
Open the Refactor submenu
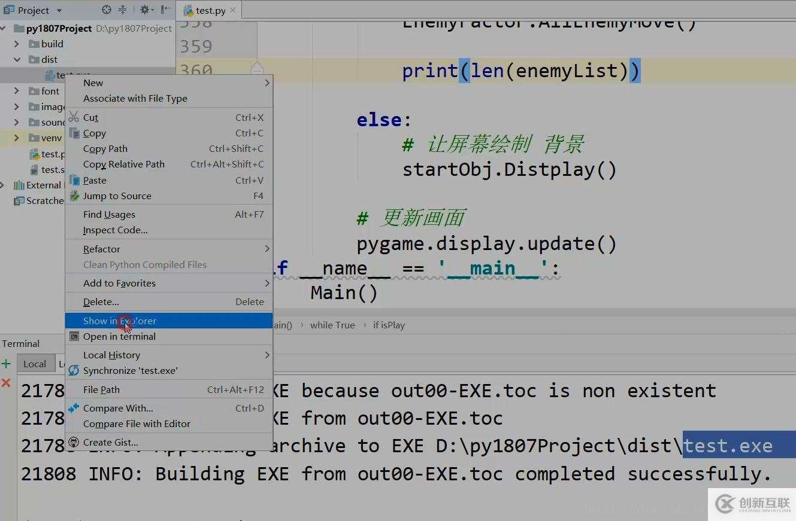[x=169, y=249]
